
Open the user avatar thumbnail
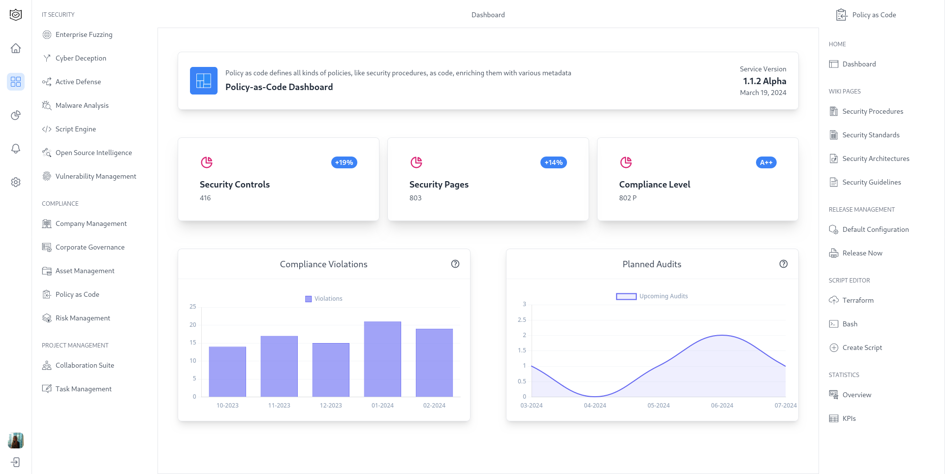pyautogui.click(x=16, y=441)
